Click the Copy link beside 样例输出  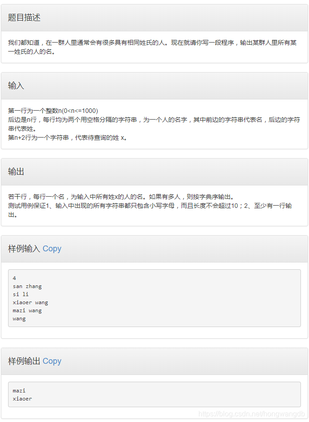52,361
